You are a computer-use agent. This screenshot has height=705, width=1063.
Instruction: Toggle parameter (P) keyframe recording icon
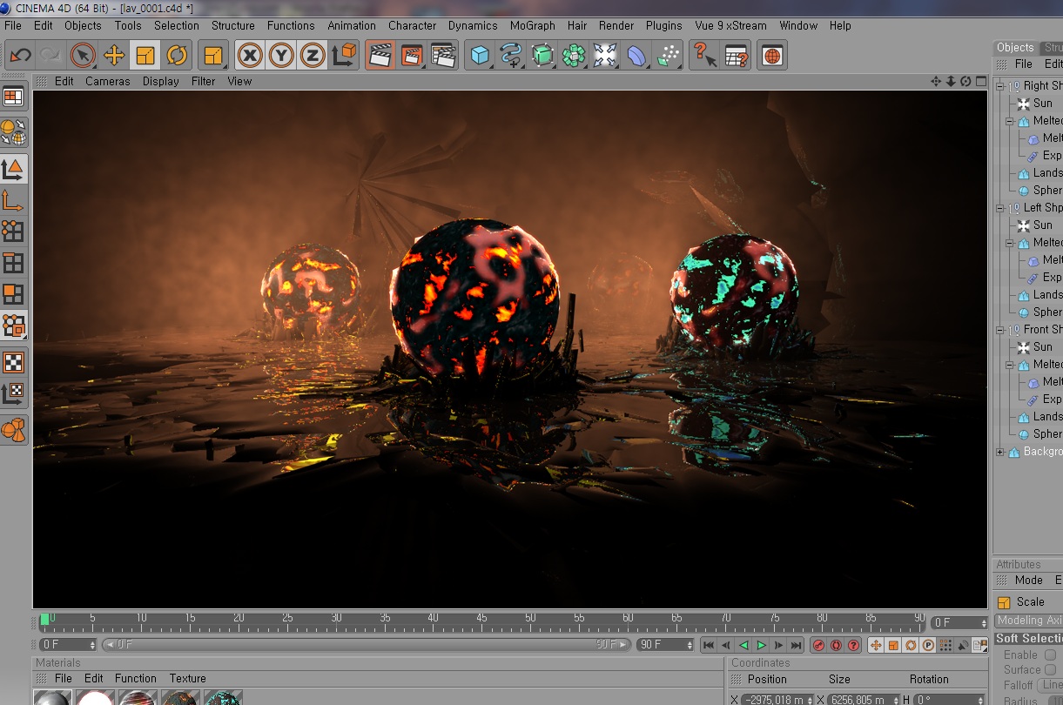click(928, 645)
